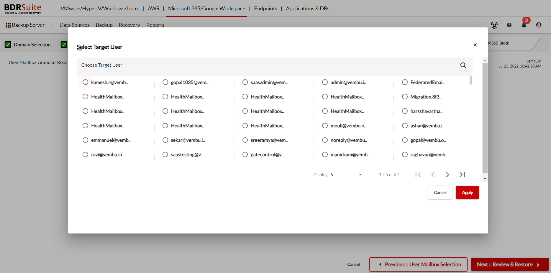Click the search magnifier icon in dialog
Image resolution: width=551 pixels, height=273 pixels.
(x=463, y=65)
